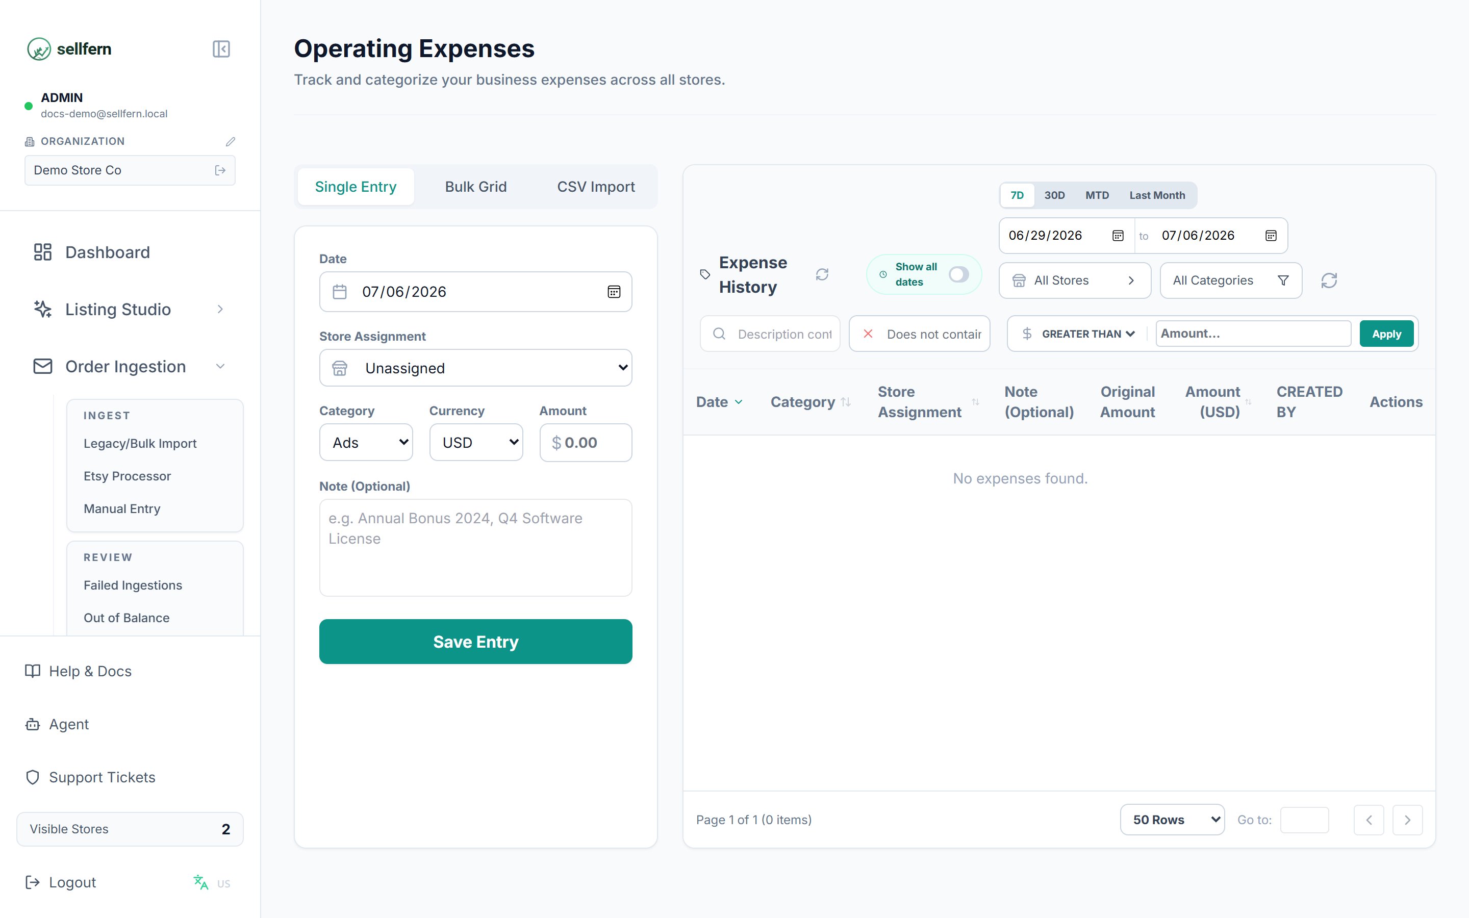1469x918 pixels.
Task: Click the Expense History tag icon
Action: pos(705,274)
